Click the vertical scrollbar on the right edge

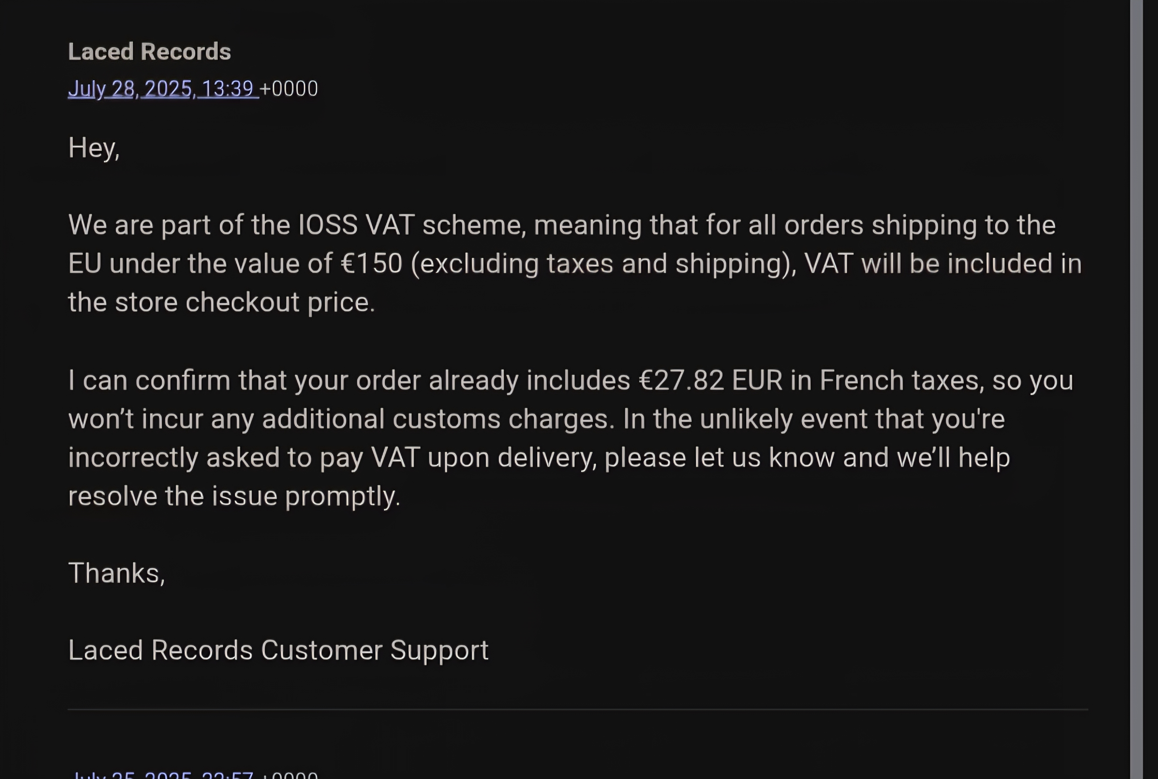pos(1136,389)
